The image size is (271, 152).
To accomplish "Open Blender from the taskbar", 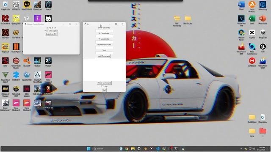I will tap(145, 149).
